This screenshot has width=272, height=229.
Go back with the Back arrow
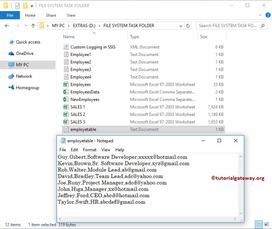click(x=7, y=26)
